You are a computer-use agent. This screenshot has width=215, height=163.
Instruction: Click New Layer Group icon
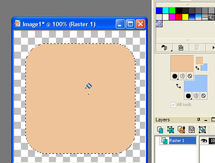(x=202, y=130)
